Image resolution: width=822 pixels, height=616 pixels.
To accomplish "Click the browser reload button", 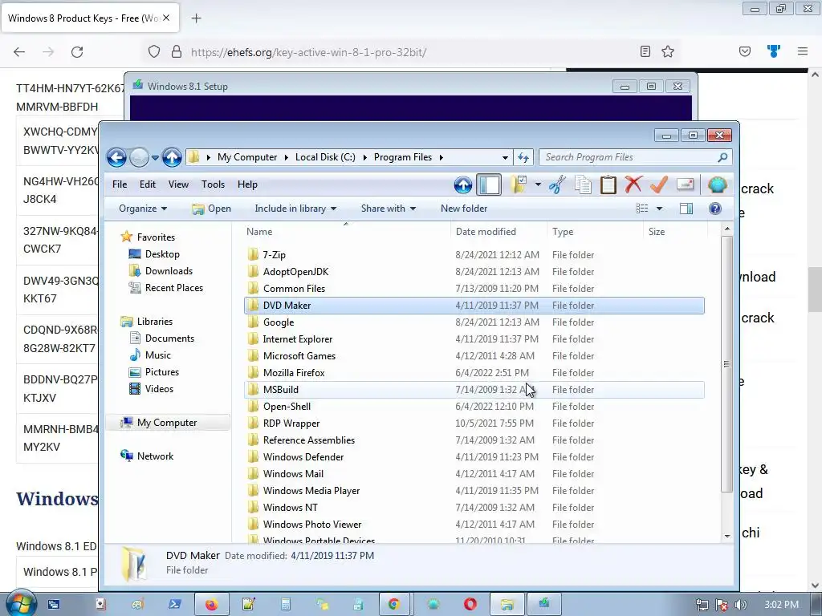I will [x=77, y=52].
